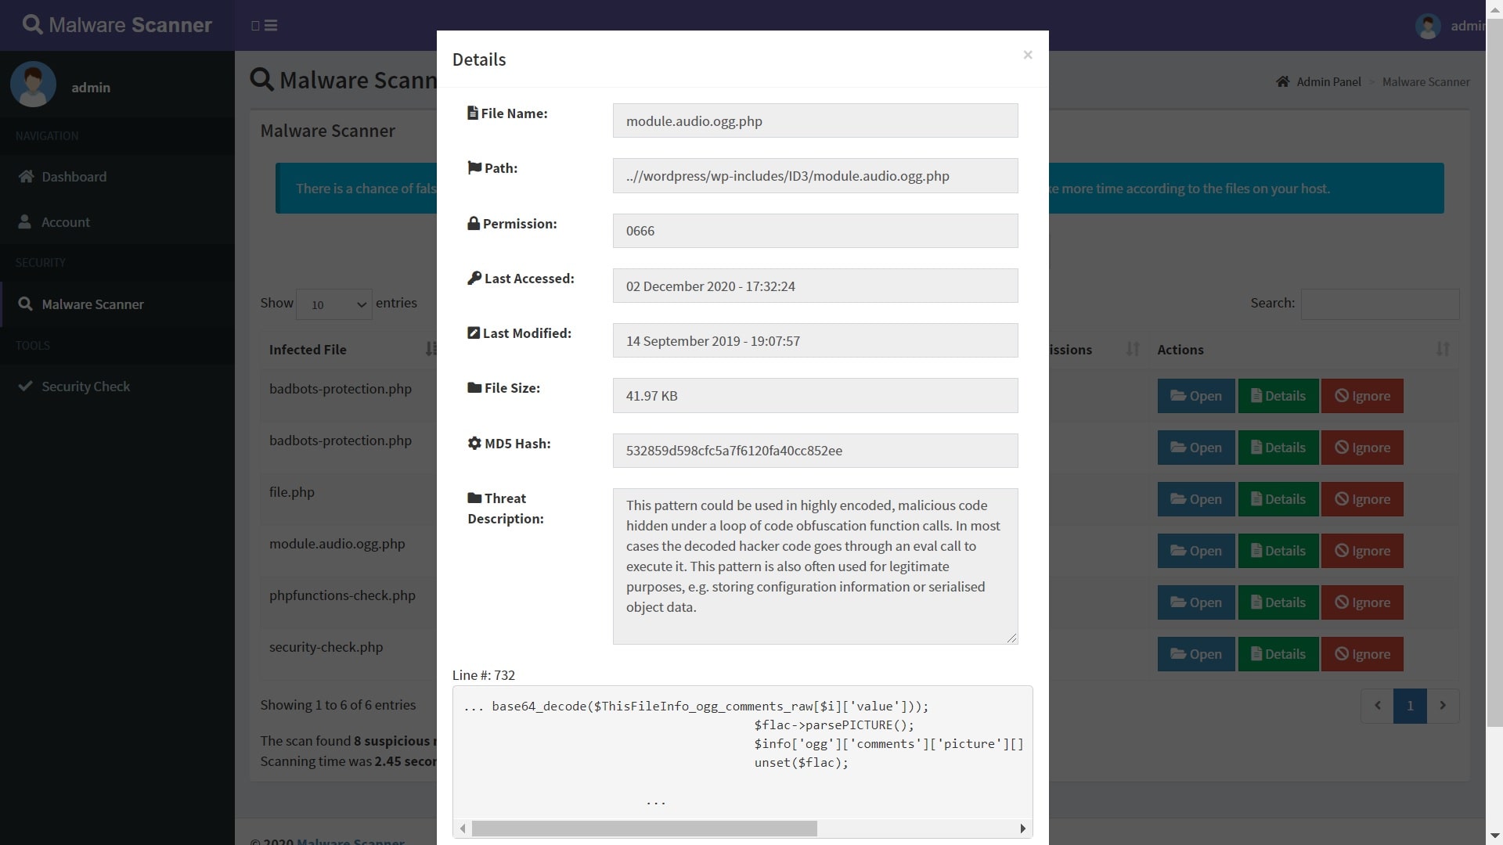Click the code box horizontal scrollbar

(643, 829)
